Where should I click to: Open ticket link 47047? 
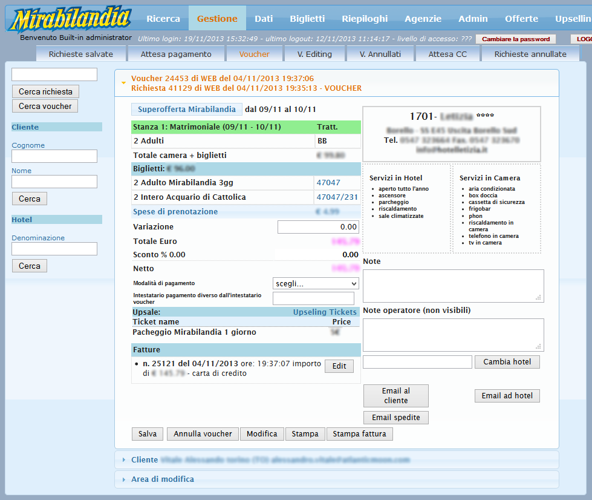click(328, 183)
